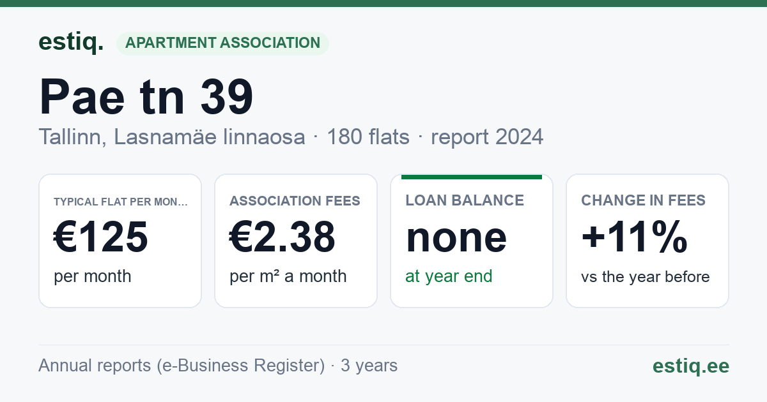This screenshot has width=767, height=402.
Task: Open the Loan balance card
Action: [x=472, y=241]
